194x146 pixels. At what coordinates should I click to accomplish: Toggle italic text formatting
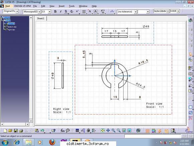tap(61, 11)
